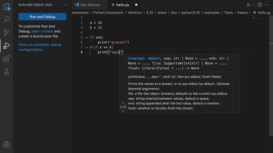Show next signature in the hint popup
The height and width of the screenshot is (153, 273).
pyautogui.click(x=123, y=110)
